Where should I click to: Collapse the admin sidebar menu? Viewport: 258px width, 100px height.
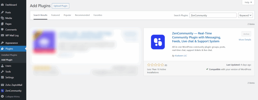tap(13, 97)
